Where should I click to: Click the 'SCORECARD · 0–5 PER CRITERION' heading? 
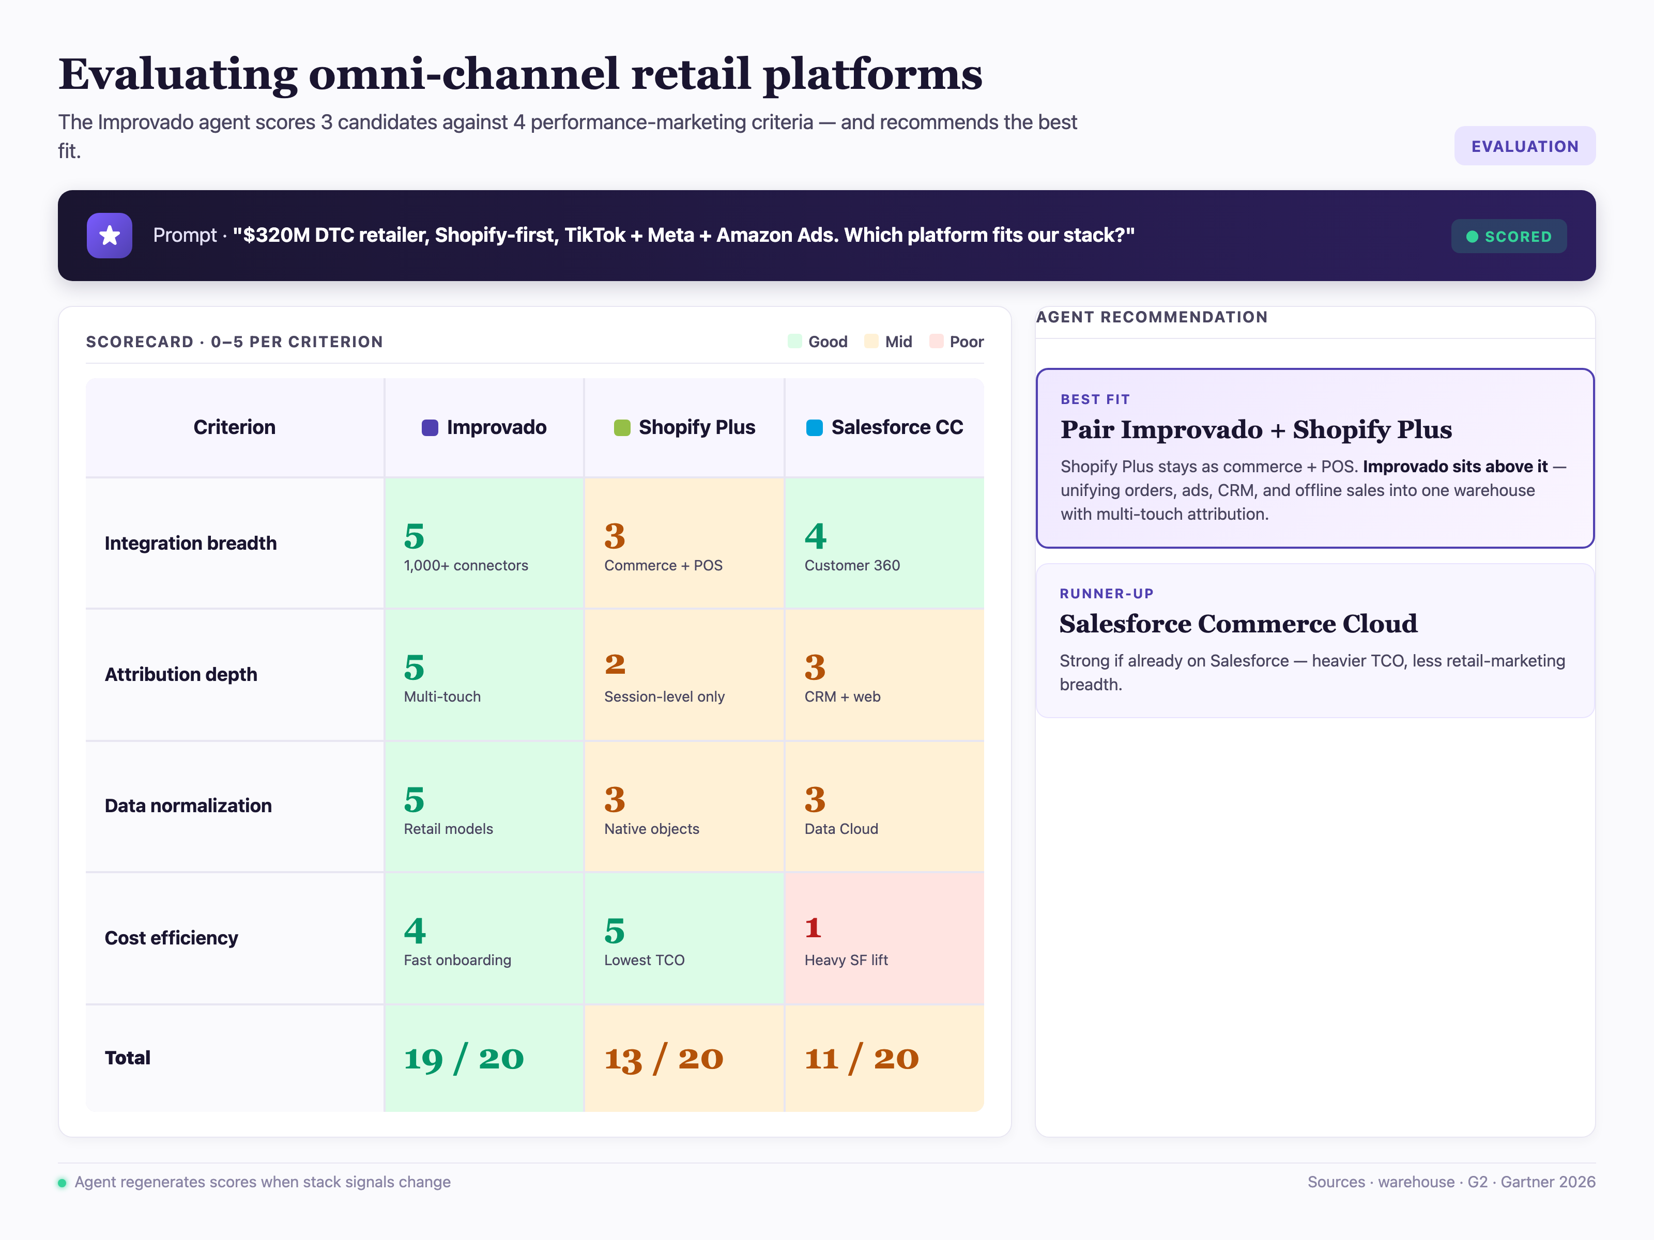pos(235,342)
